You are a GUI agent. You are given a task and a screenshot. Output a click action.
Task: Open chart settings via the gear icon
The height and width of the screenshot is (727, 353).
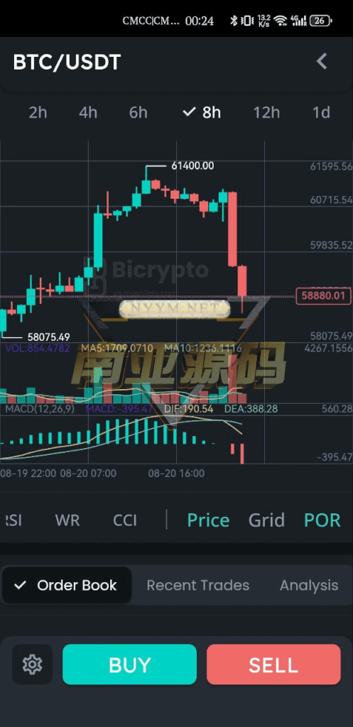(x=32, y=665)
